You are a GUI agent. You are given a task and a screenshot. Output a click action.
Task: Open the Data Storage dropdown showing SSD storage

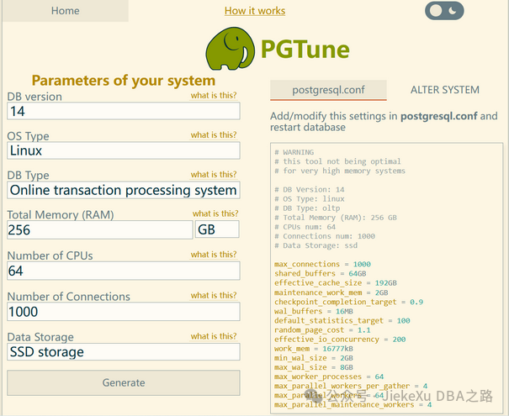coord(124,352)
